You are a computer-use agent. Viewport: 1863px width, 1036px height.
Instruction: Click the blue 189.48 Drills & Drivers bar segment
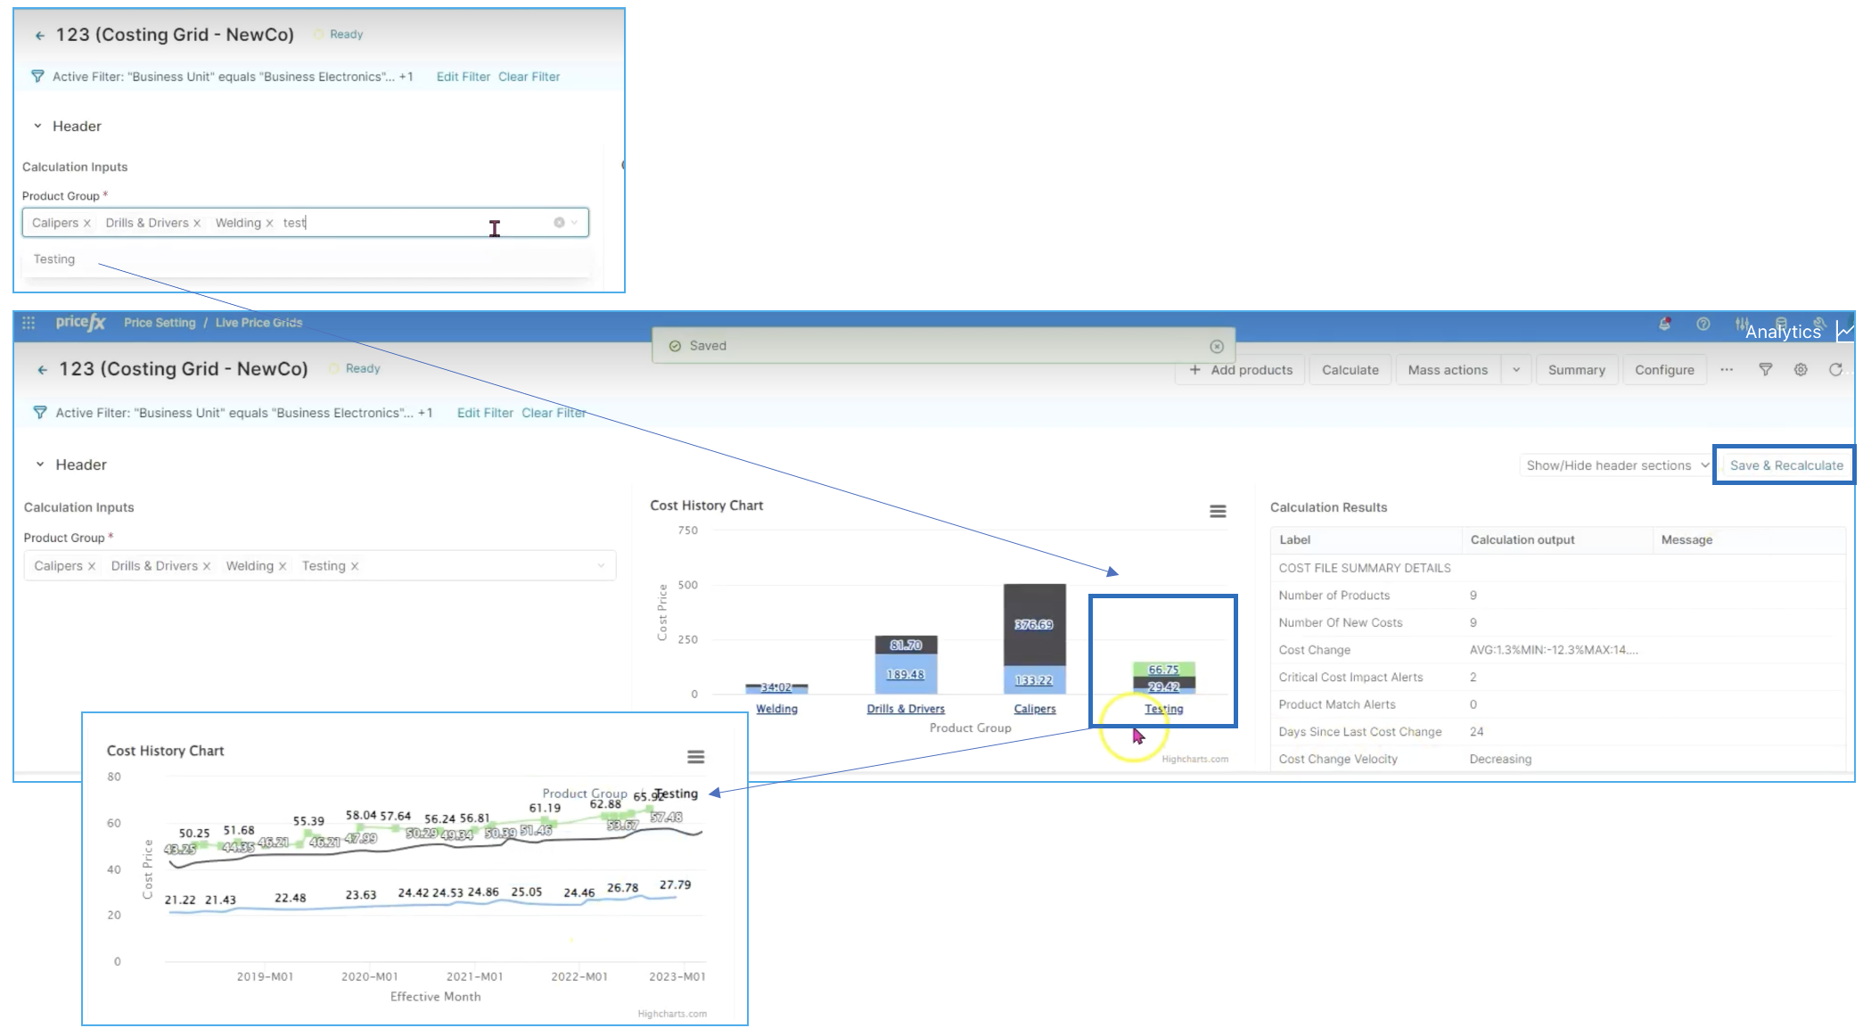tap(906, 674)
